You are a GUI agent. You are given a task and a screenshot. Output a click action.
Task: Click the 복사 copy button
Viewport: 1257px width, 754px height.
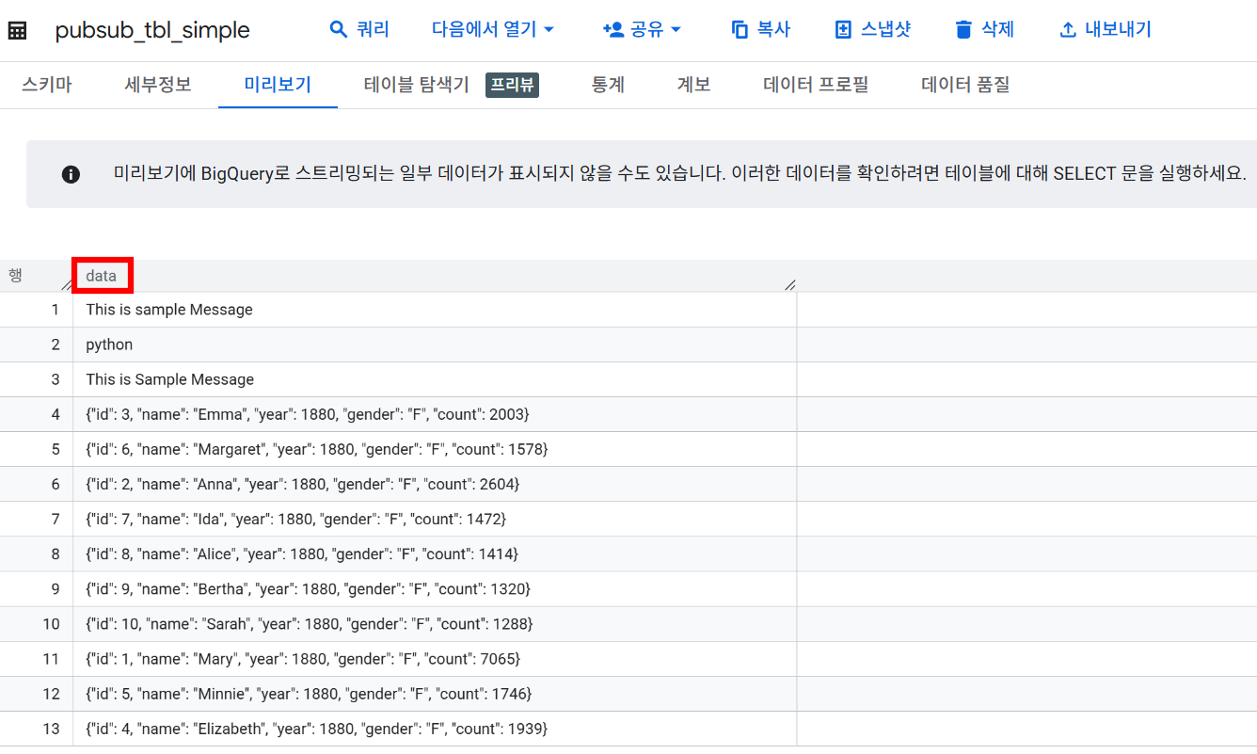pyautogui.click(x=760, y=29)
